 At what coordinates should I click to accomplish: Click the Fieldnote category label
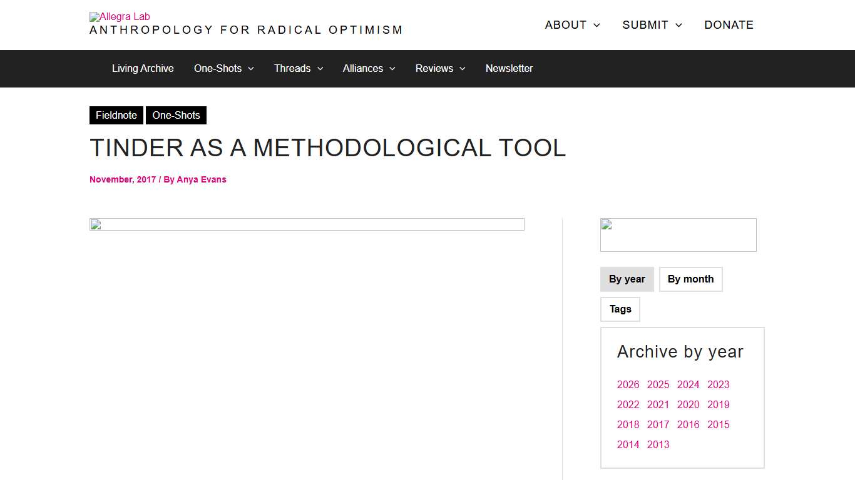tap(116, 115)
